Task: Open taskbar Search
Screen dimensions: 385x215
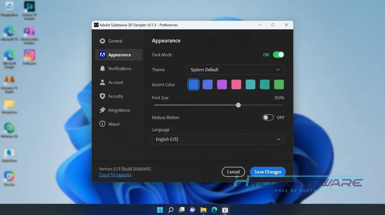Action: [x=171, y=210]
